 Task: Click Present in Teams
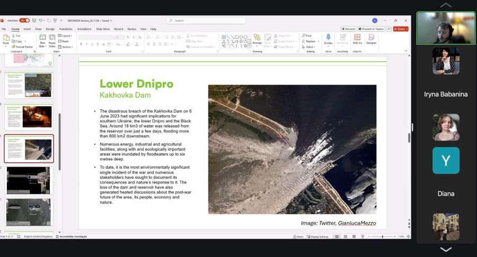[371, 29]
